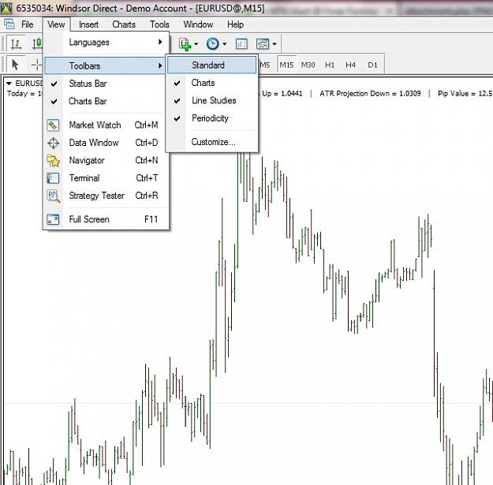
Task: Open the File menu
Action: [27, 24]
